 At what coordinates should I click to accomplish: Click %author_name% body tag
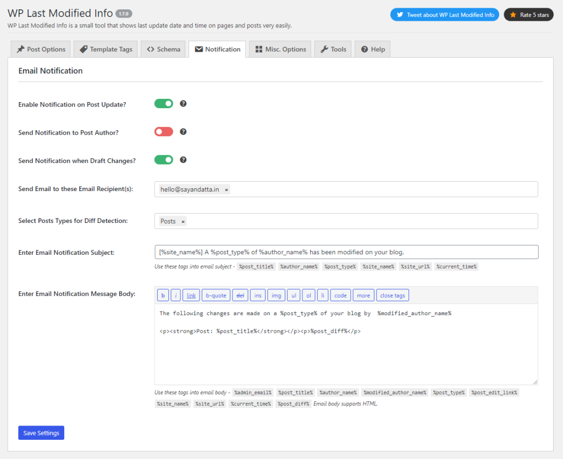[338, 393]
